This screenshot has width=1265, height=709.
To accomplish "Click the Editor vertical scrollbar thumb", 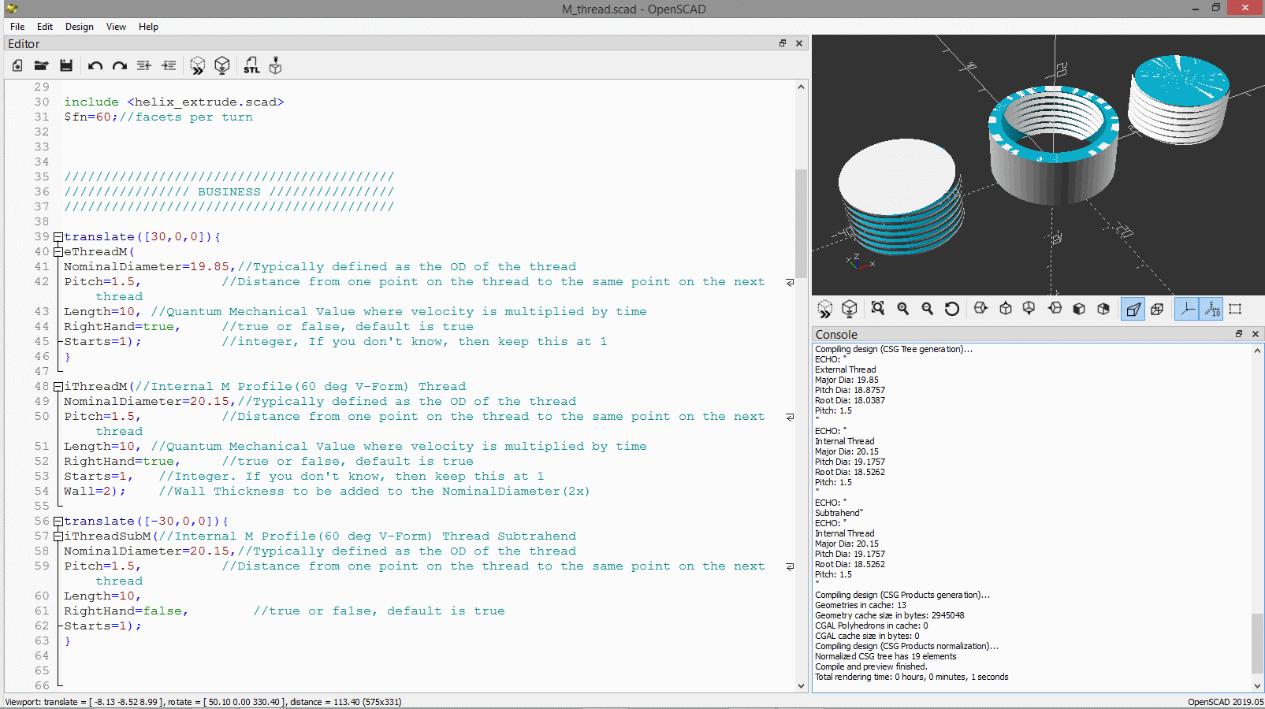I will coord(801,224).
